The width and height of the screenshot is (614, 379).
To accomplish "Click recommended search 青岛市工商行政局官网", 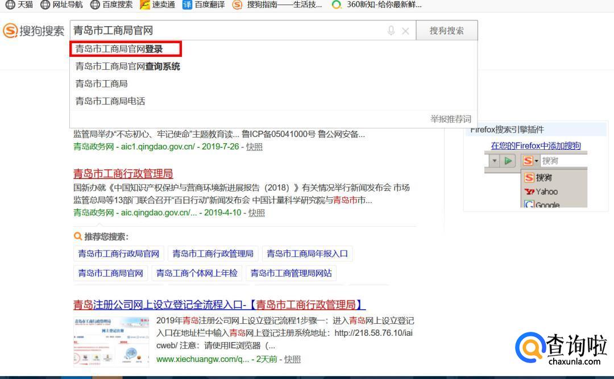I will [119, 254].
